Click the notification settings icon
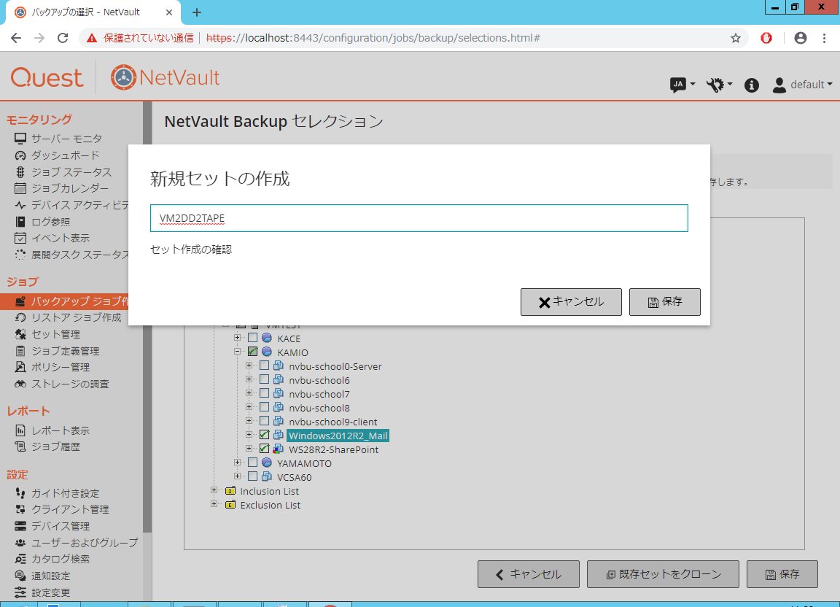The image size is (840, 607). 20,576
